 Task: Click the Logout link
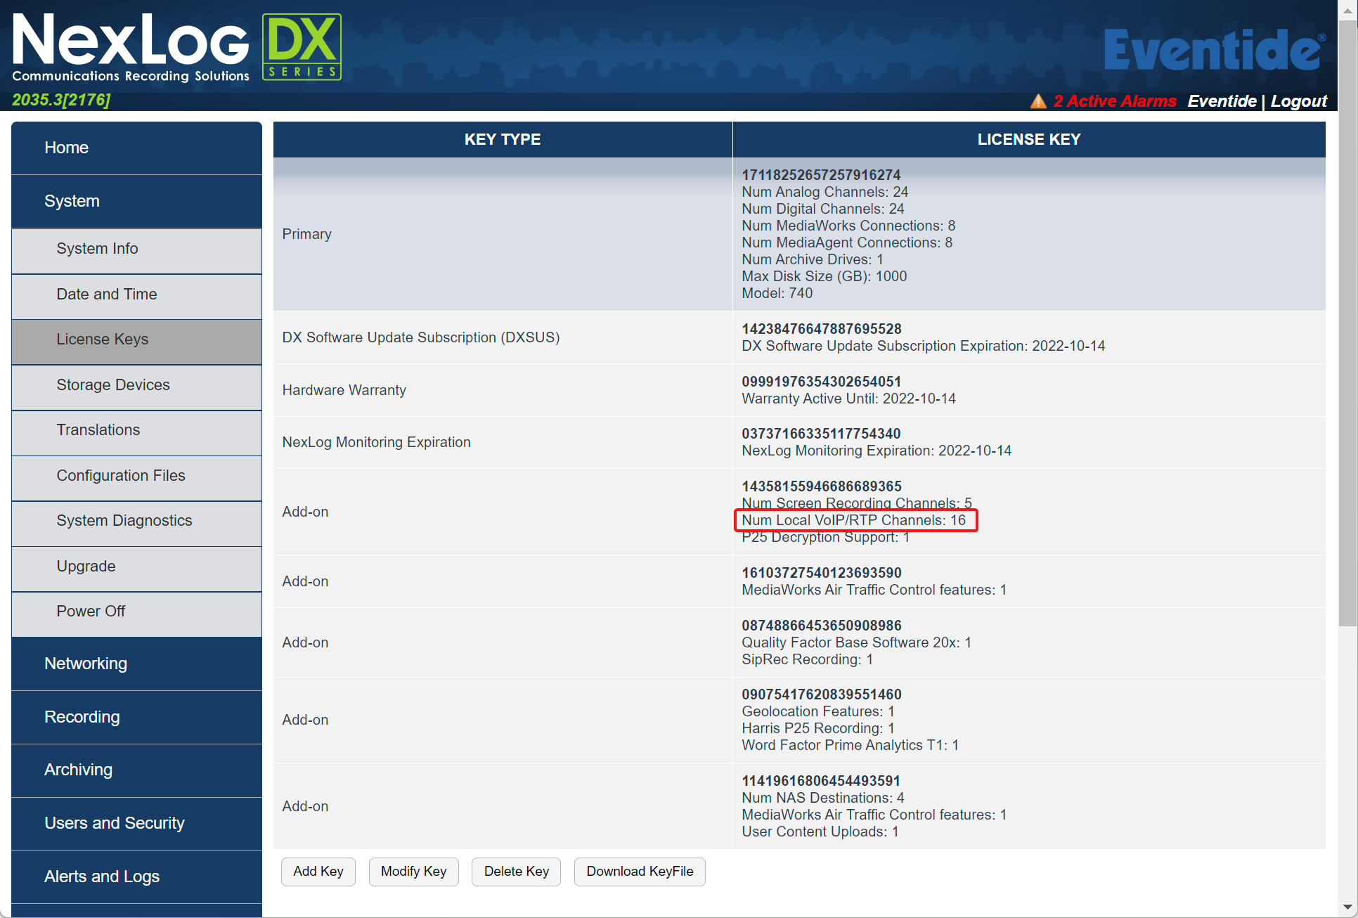[1298, 101]
